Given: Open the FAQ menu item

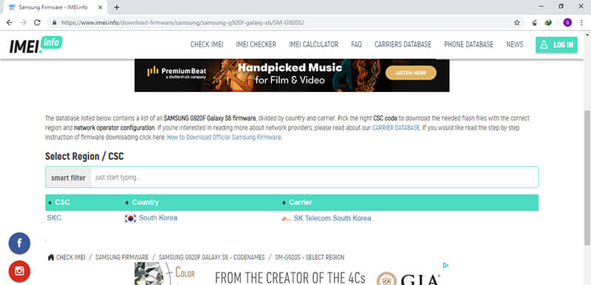Looking at the screenshot, I should (x=356, y=45).
